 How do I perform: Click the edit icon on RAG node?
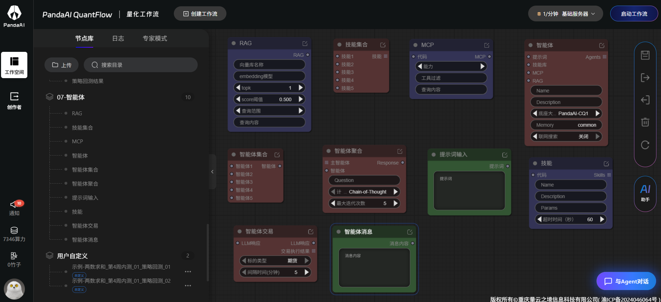pos(305,43)
